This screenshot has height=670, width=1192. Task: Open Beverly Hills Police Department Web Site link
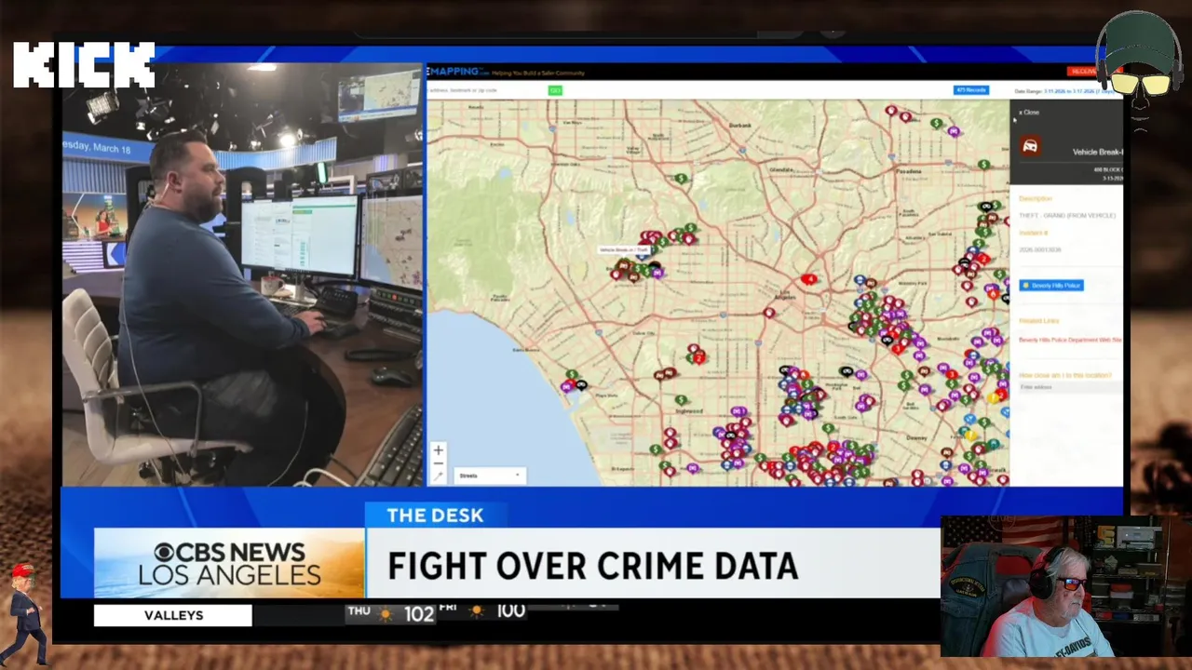(1070, 340)
